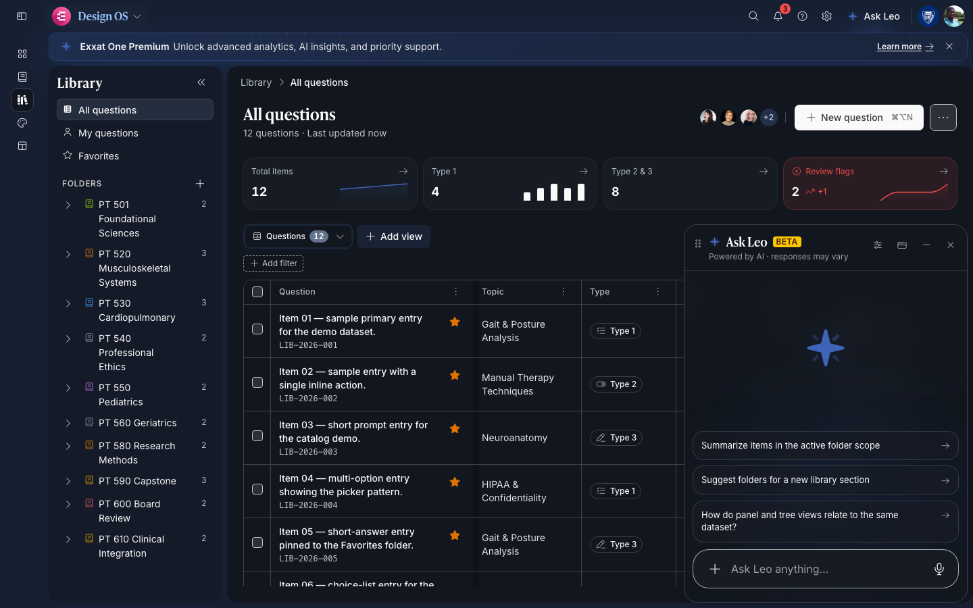Click the New question button
973x608 pixels.
859,118
